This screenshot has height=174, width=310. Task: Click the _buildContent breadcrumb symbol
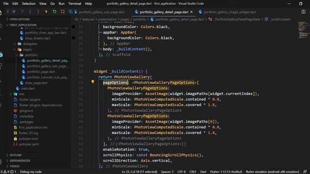pyautogui.click(x=280, y=19)
